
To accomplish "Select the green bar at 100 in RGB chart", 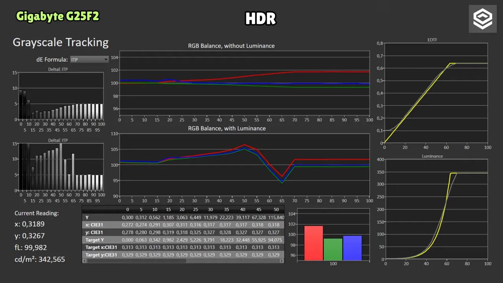I will (x=333, y=249).
